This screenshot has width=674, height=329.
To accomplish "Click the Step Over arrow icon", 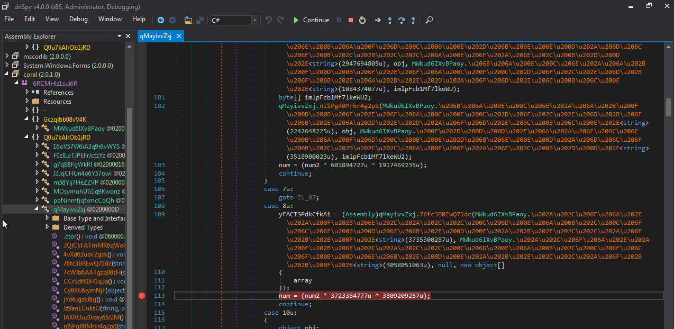I will point(402,20).
